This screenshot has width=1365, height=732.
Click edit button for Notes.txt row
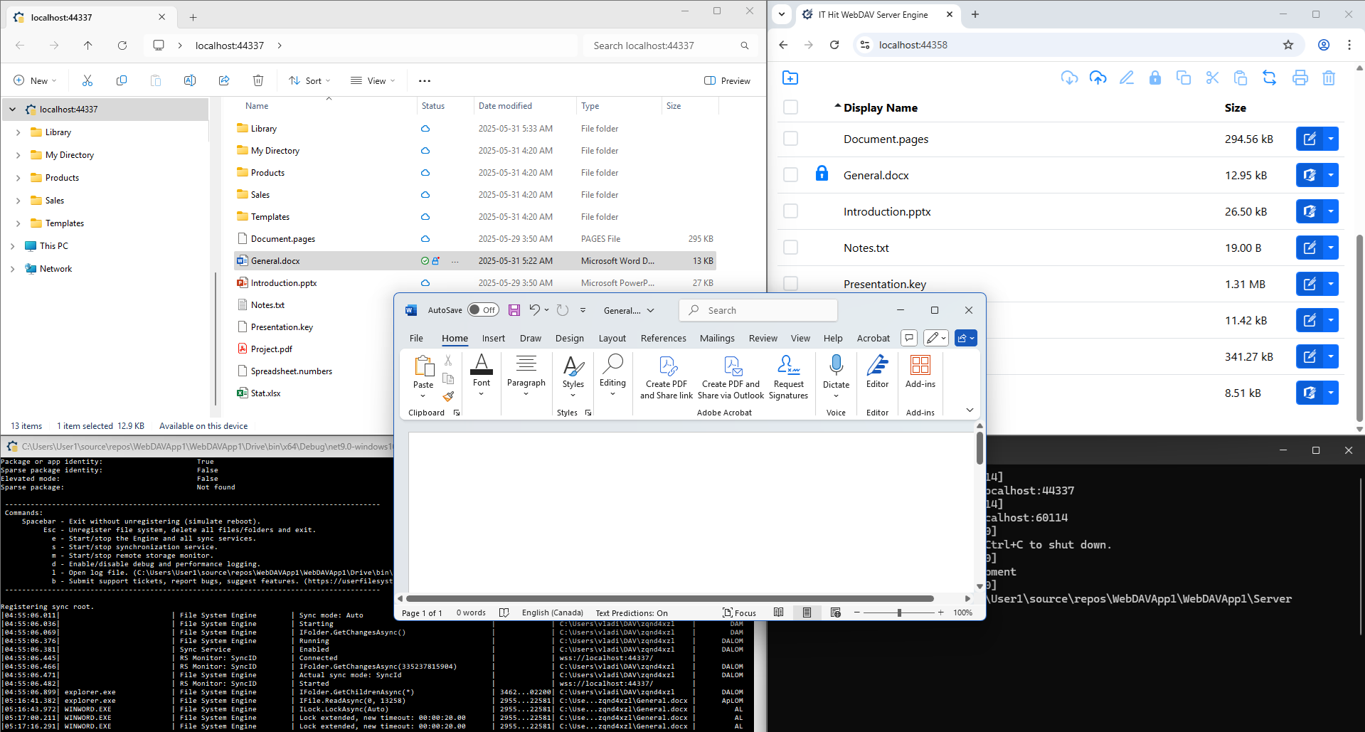pyautogui.click(x=1310, y=248)
